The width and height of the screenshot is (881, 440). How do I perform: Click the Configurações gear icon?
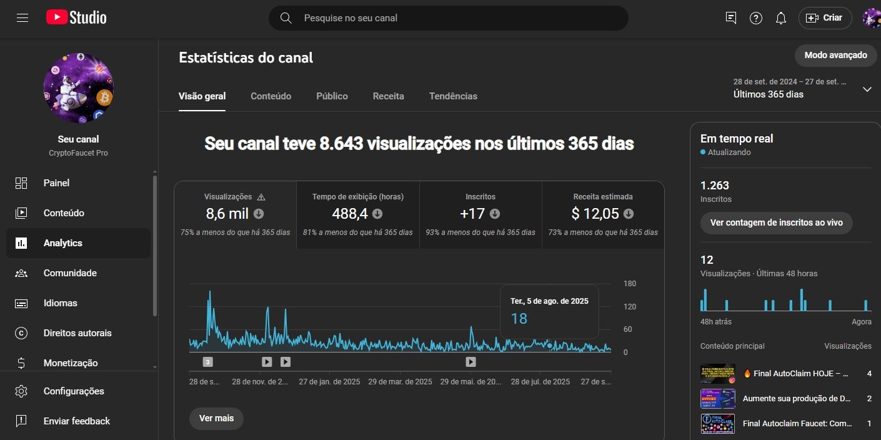coord(21,391)
